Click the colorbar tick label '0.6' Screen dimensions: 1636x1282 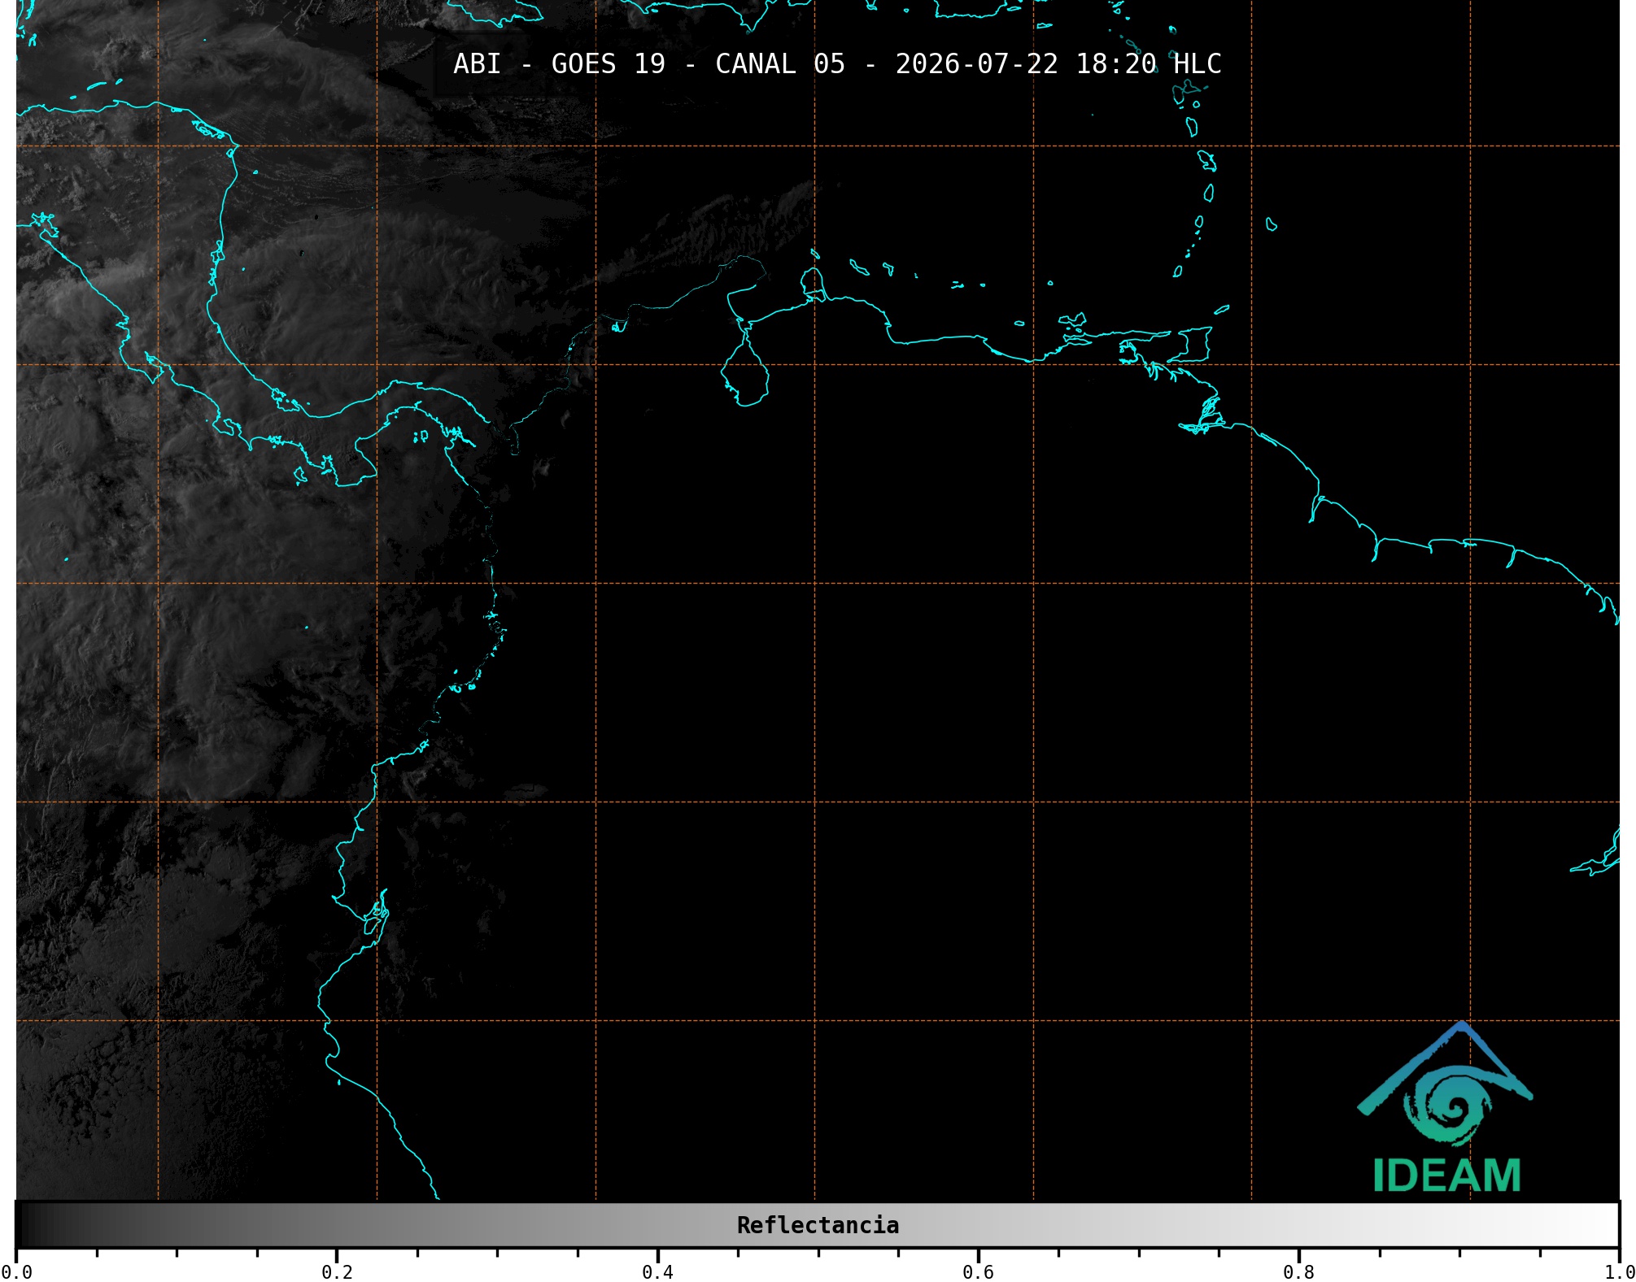978,1272
